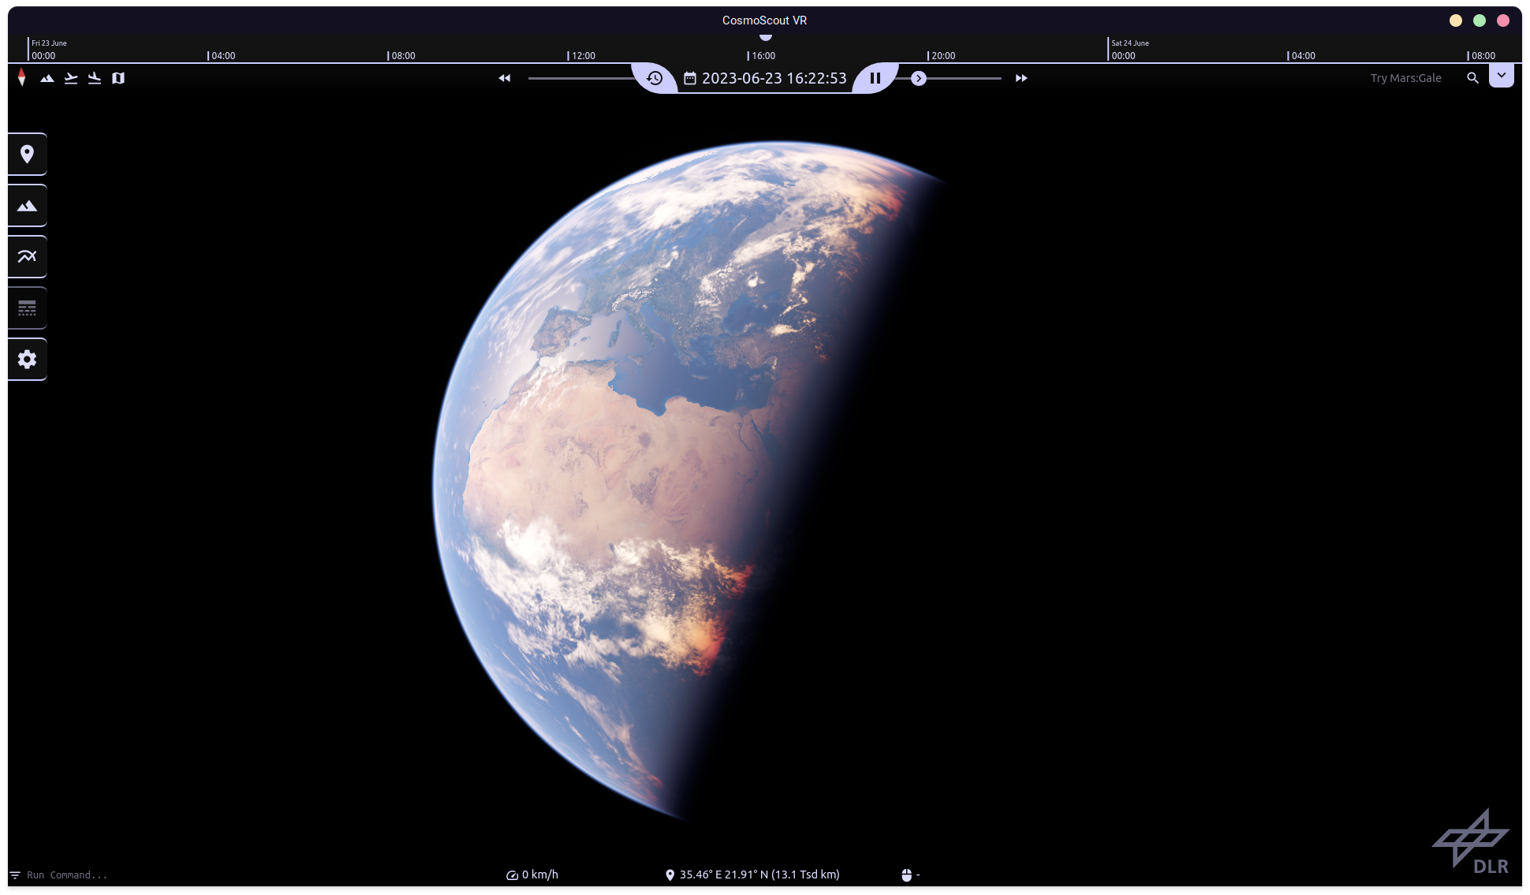Click the time speed slider handle

[919, 78]
